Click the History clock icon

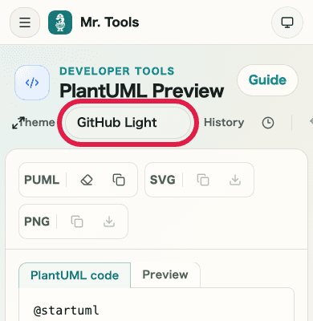268,123
